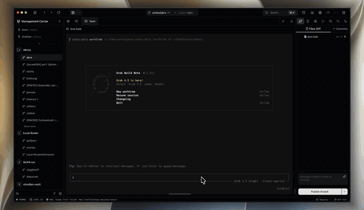Toggle the left sidebar panel icon
Image resolution: width=364 pixels, height=210 pixels.
click(x=35, y=12)
